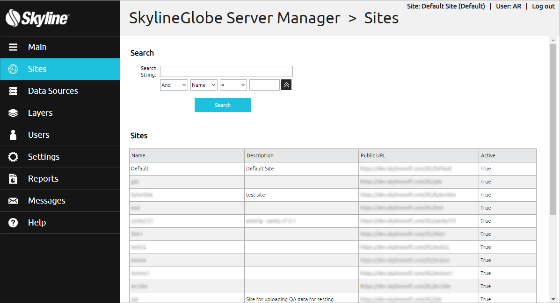Open the Help menu item
The width and height of the screenshot is (560, 303).
coord(60,223)
